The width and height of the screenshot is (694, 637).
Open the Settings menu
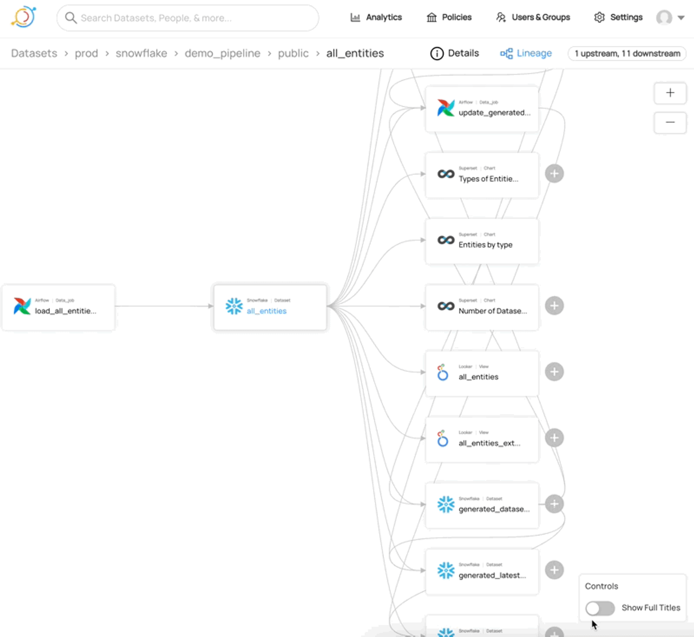point(618,17)
